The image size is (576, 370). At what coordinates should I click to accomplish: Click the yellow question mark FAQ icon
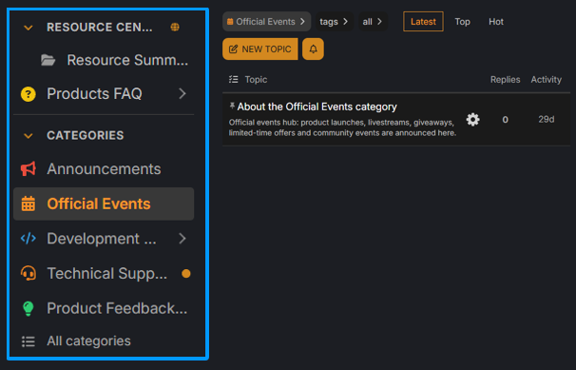[x=29, y=94]
